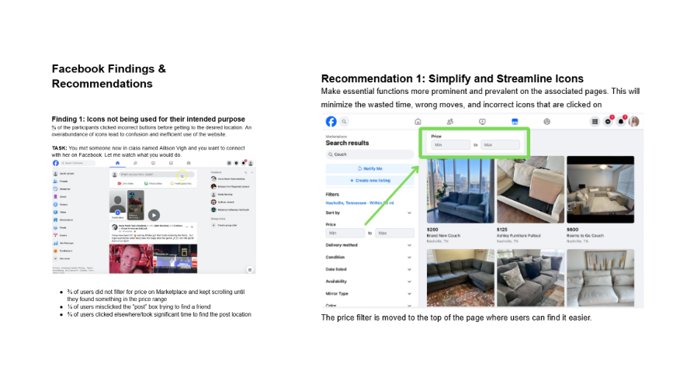680x381 pixels.
Task: Click the "Recommendation 1: Simplify and Streamline Icons" heading
Action: (x=453, y=79)
